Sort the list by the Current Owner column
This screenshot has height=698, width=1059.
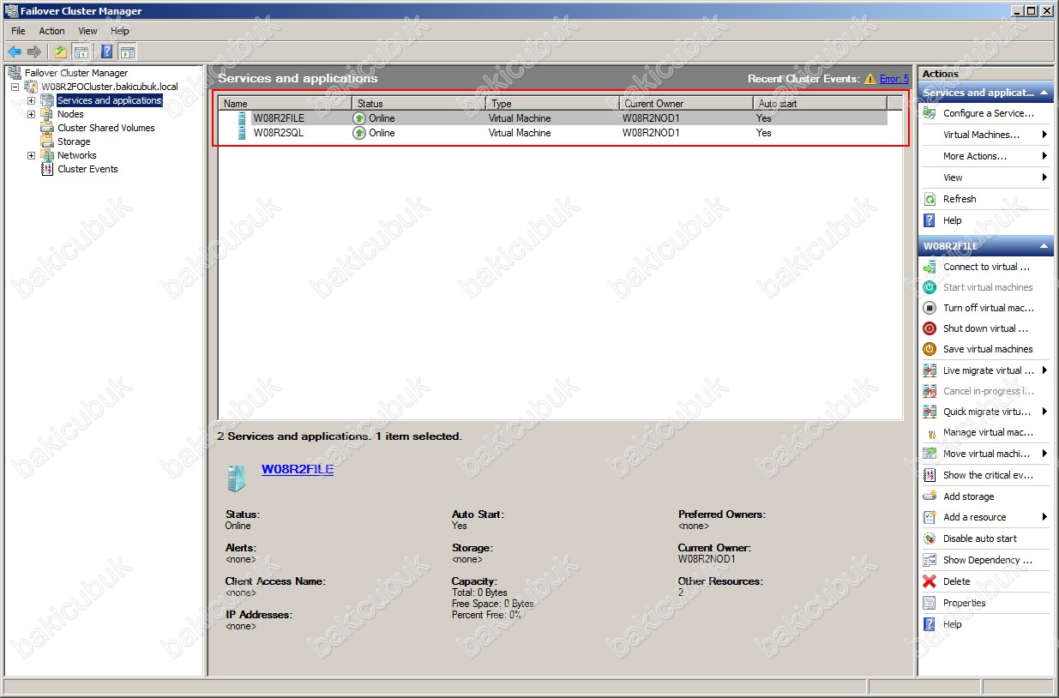point(686,104)
